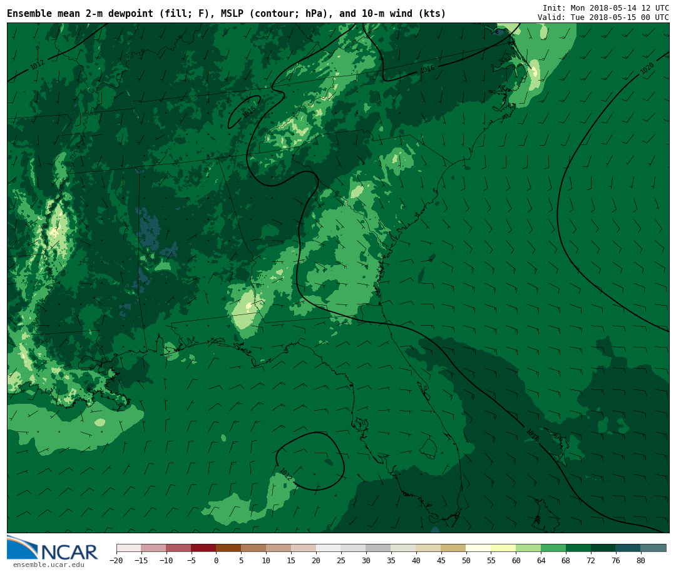Pick the -10 to -5 rose swatch

pyautogui.click(x=179, y=548)
